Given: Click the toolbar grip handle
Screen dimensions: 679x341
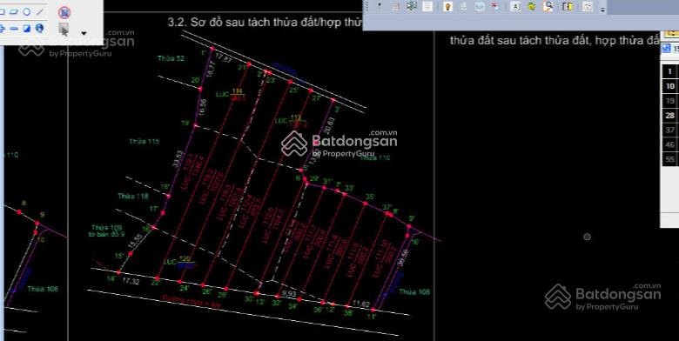Looking at the screenshot, I should [x=367, y=6].
